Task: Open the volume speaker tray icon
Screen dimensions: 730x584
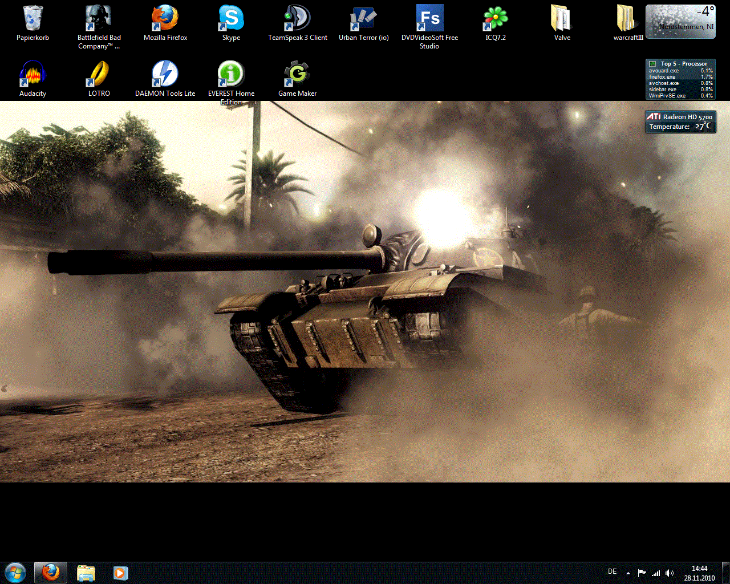Action: (670, 573)
